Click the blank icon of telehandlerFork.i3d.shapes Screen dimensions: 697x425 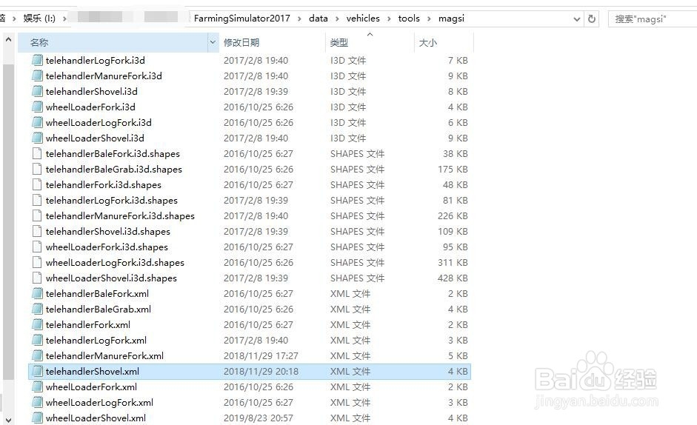click(x=37, y=184)
